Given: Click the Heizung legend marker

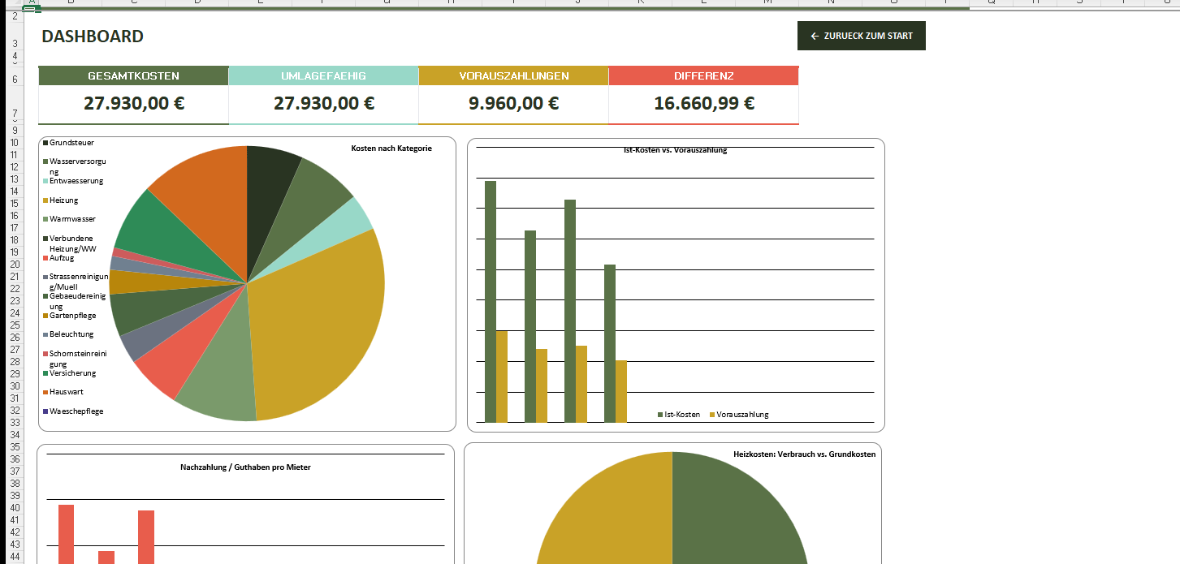Looking at the screenshot, I should (45, 200).
